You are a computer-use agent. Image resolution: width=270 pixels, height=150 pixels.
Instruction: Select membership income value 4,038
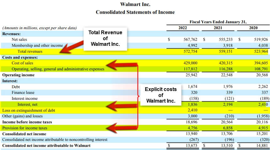click(263, 46)
